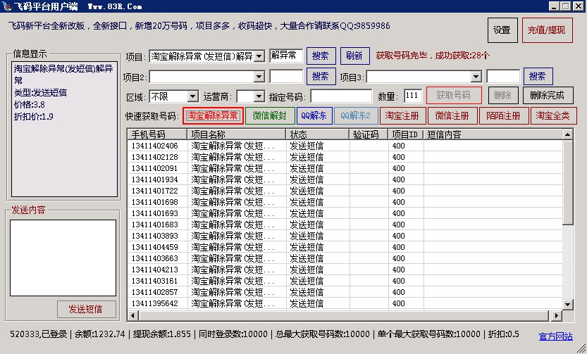Click the 数量 field showing 111
Viewport: 587px width, 354px height.
[x=413, y=96]
